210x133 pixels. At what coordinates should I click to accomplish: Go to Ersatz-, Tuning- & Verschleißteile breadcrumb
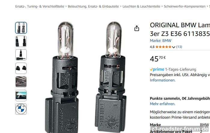click(40, 6)
